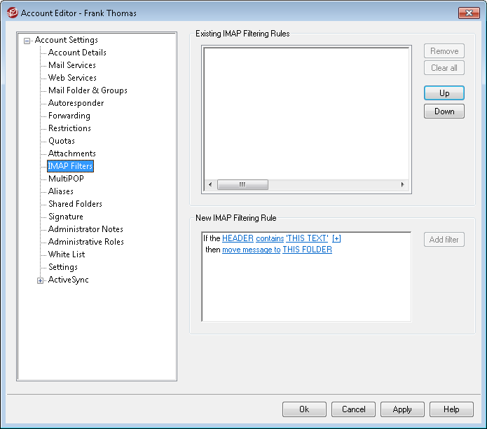Move rule Down in the list

point(444,111)
